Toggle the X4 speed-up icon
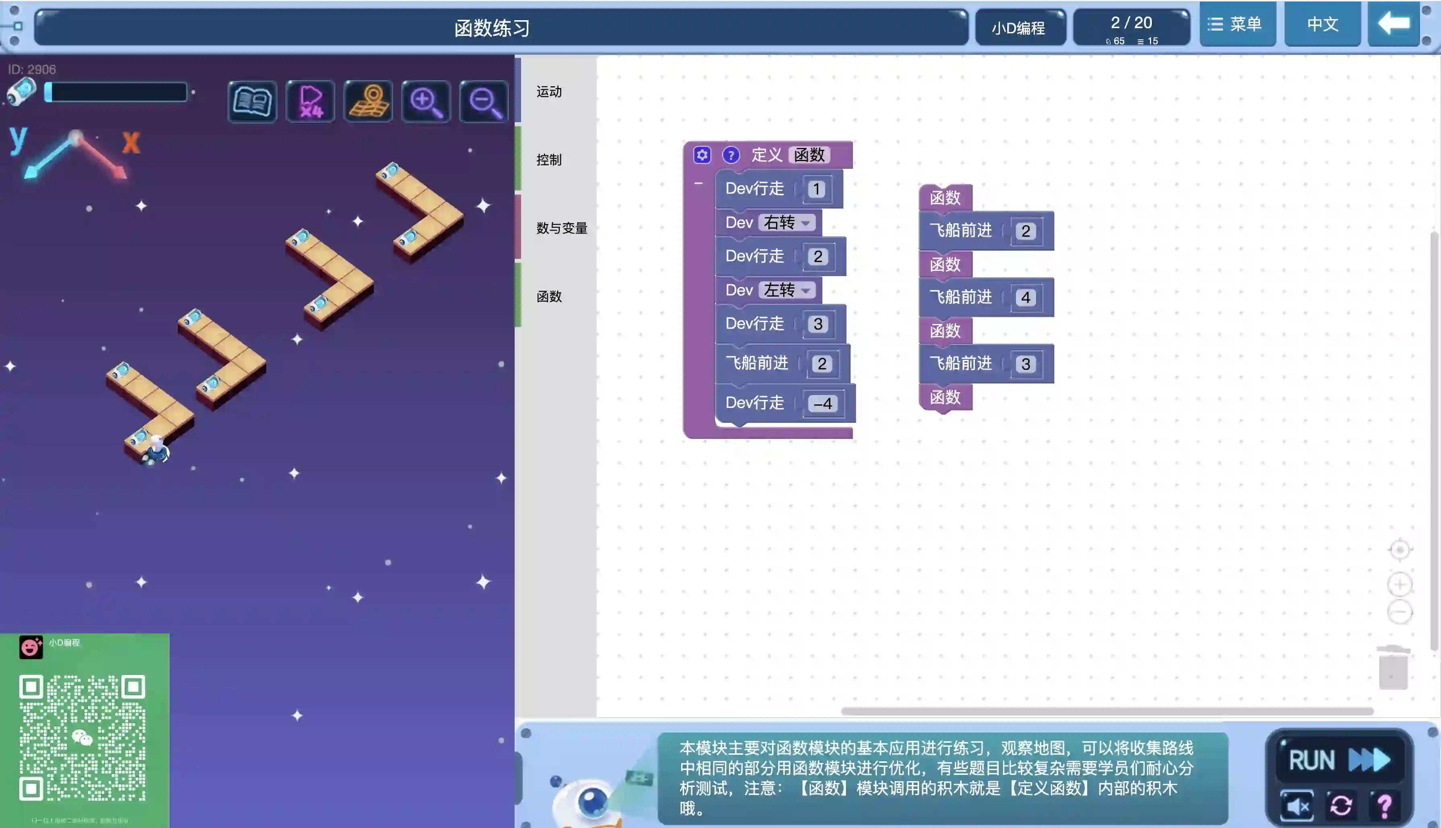Image resolution: width=1441 pixels, height=828 pixels. click(x=310, y=102)
